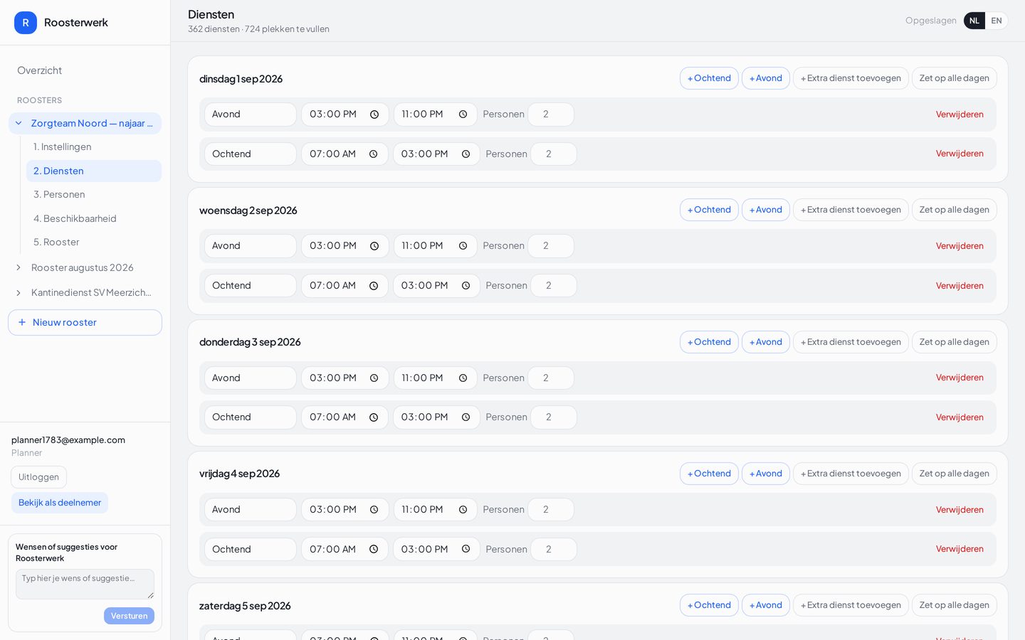Click Extra dienst toevoegen for donderdag 3 sep
The height and width of the screenshot is (640, 1025).
coord(851,342)
